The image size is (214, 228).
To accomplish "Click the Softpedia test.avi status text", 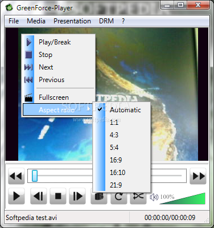I will coord(31,218).
